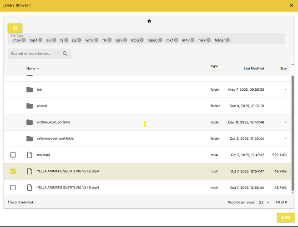This screenshot has height=227, width=298.
Task: Sort by the Name column header
Action: pyautogui.click(x=31, y=69)
